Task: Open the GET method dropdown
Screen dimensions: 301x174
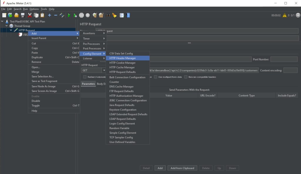Action: coord(104,71)
